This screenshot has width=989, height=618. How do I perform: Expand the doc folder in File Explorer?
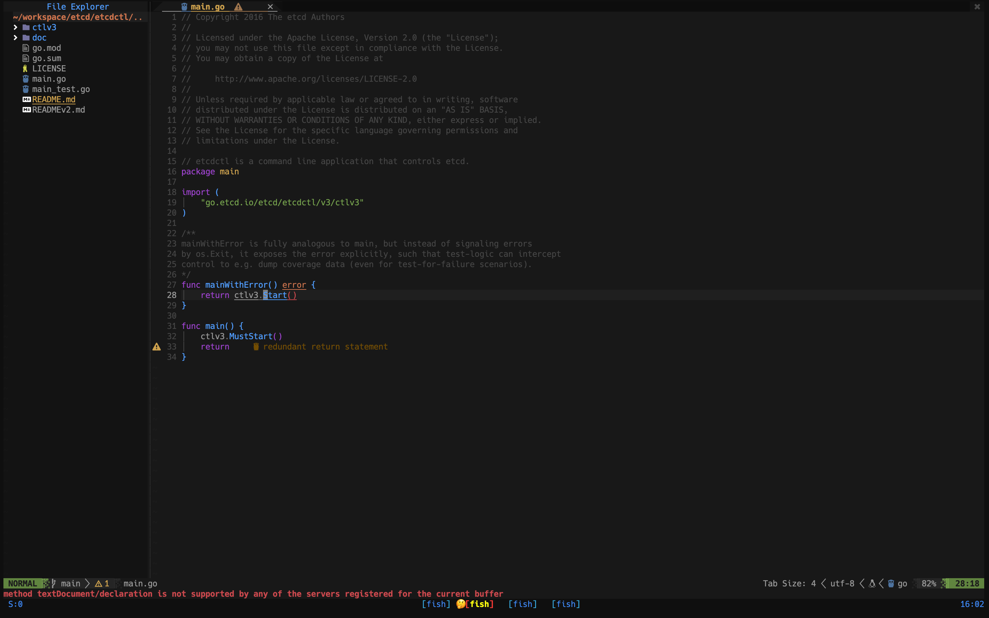click(x=16, y=37)
